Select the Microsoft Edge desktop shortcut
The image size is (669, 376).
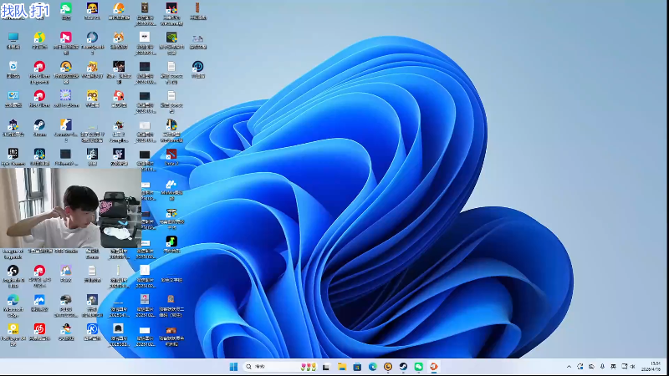(13, 300)
